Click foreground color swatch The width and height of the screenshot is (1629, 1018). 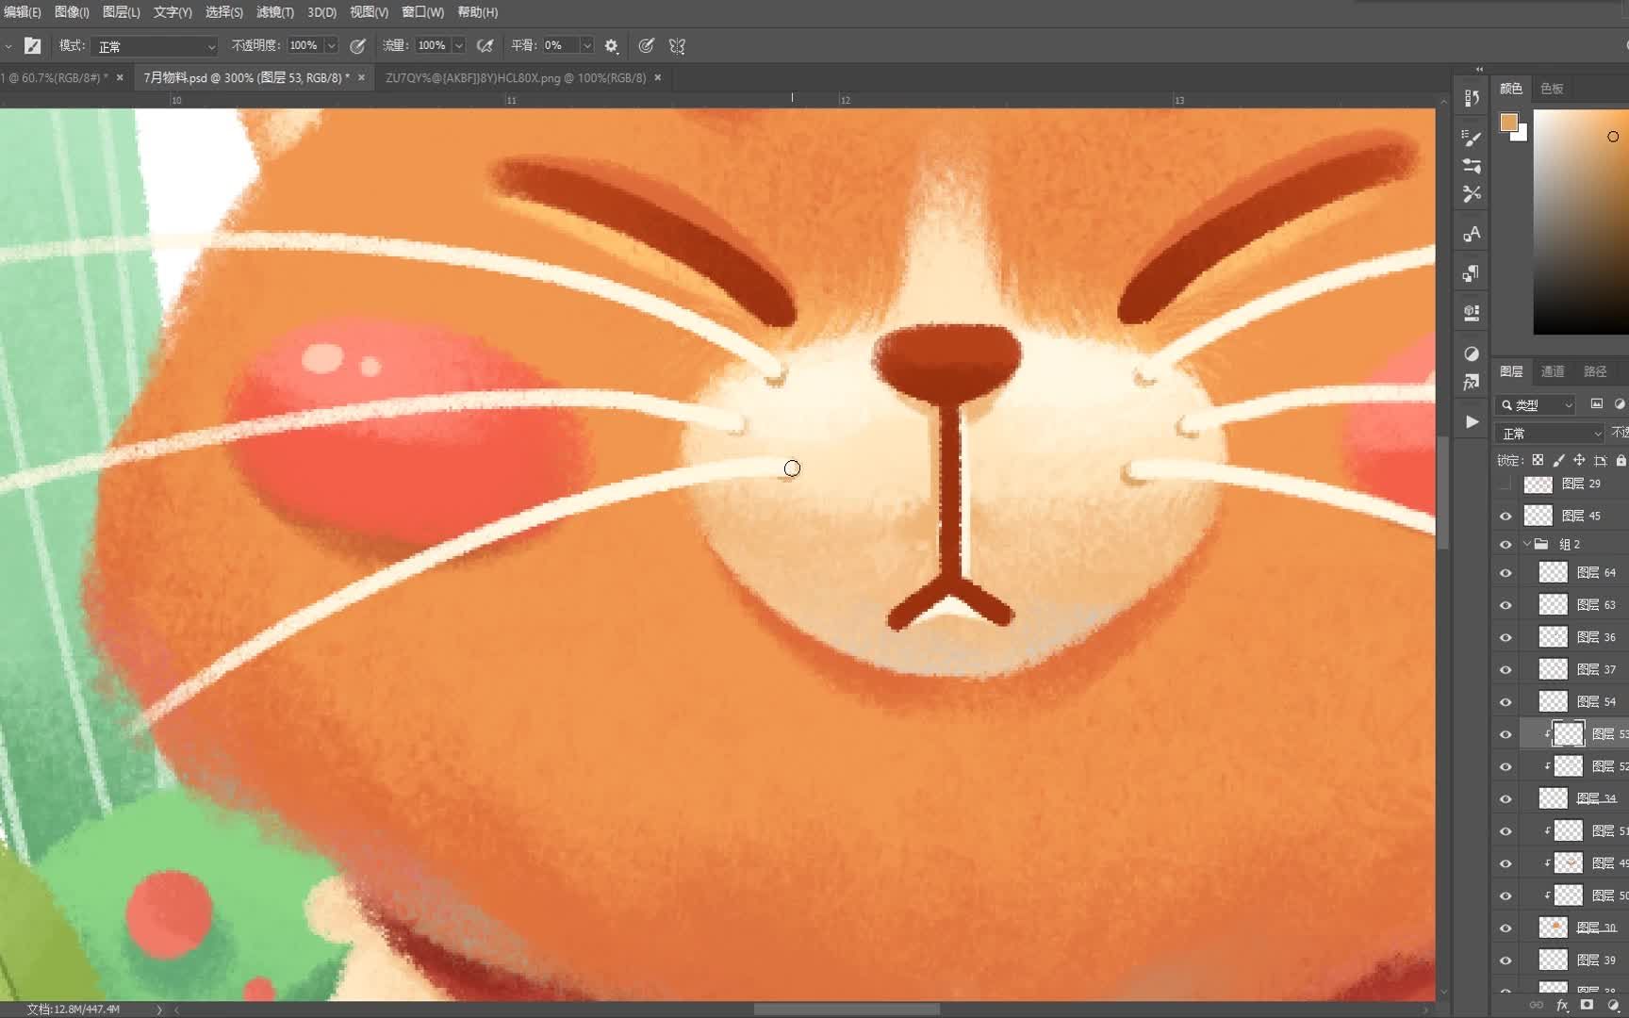1508,122
